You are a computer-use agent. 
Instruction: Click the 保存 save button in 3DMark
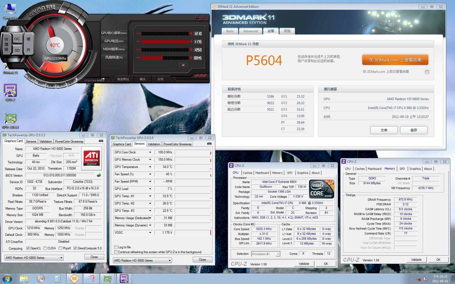[x=414, y=130]
